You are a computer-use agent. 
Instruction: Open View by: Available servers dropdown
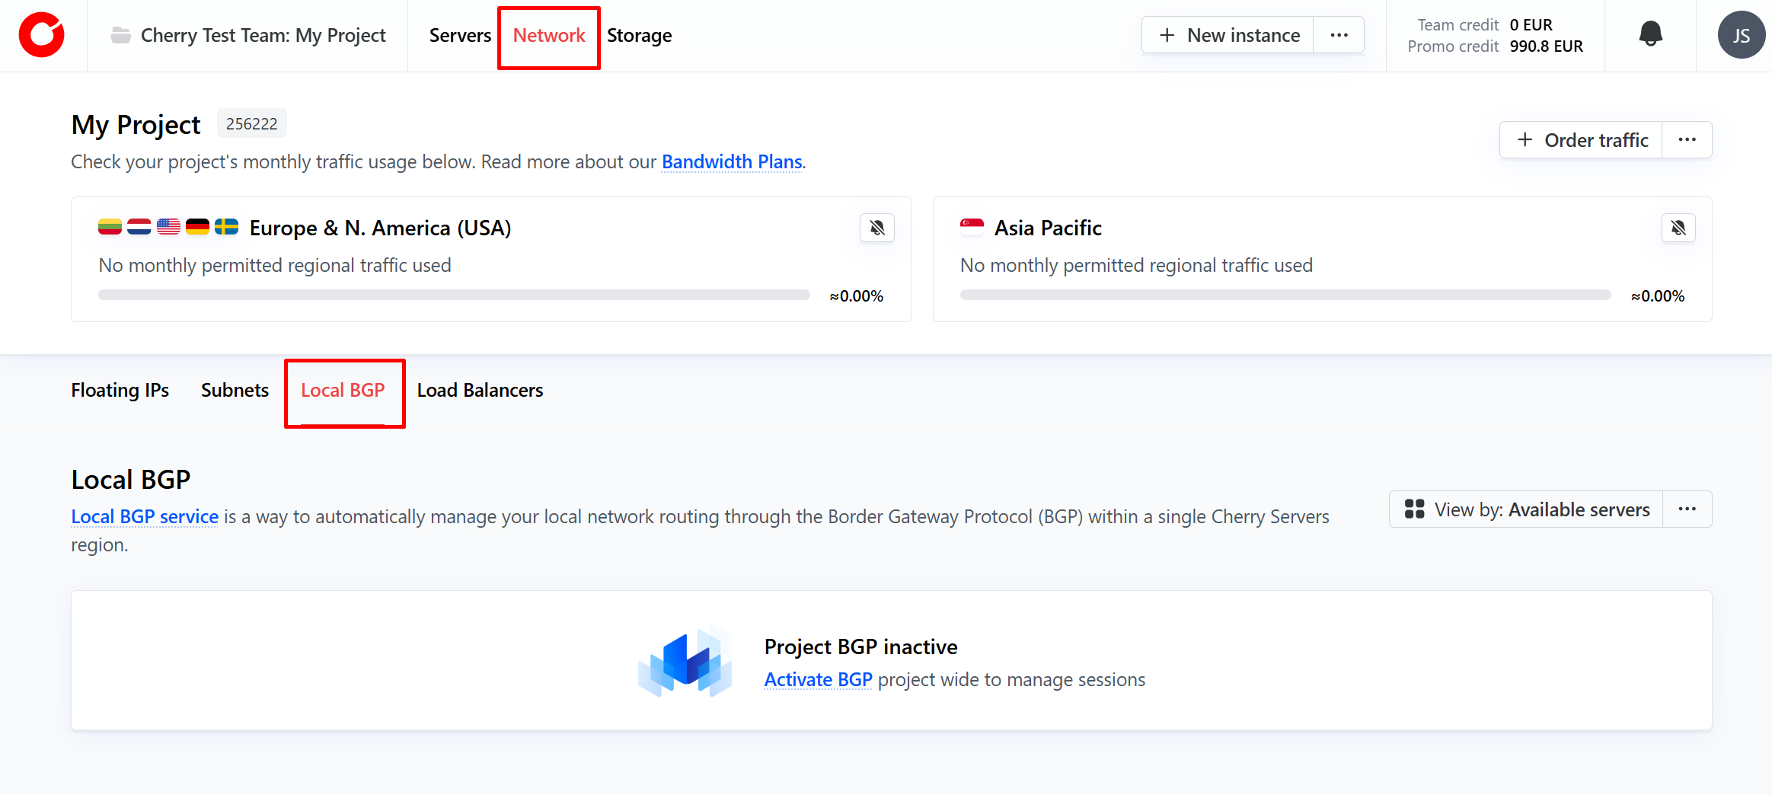point(1527,509)
